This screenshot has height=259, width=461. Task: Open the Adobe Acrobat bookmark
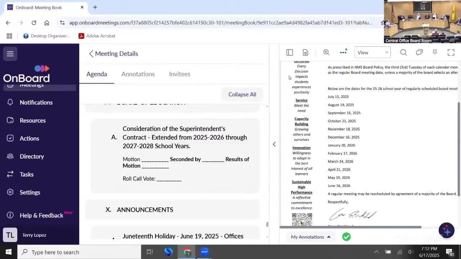click(x=97, y=36)
